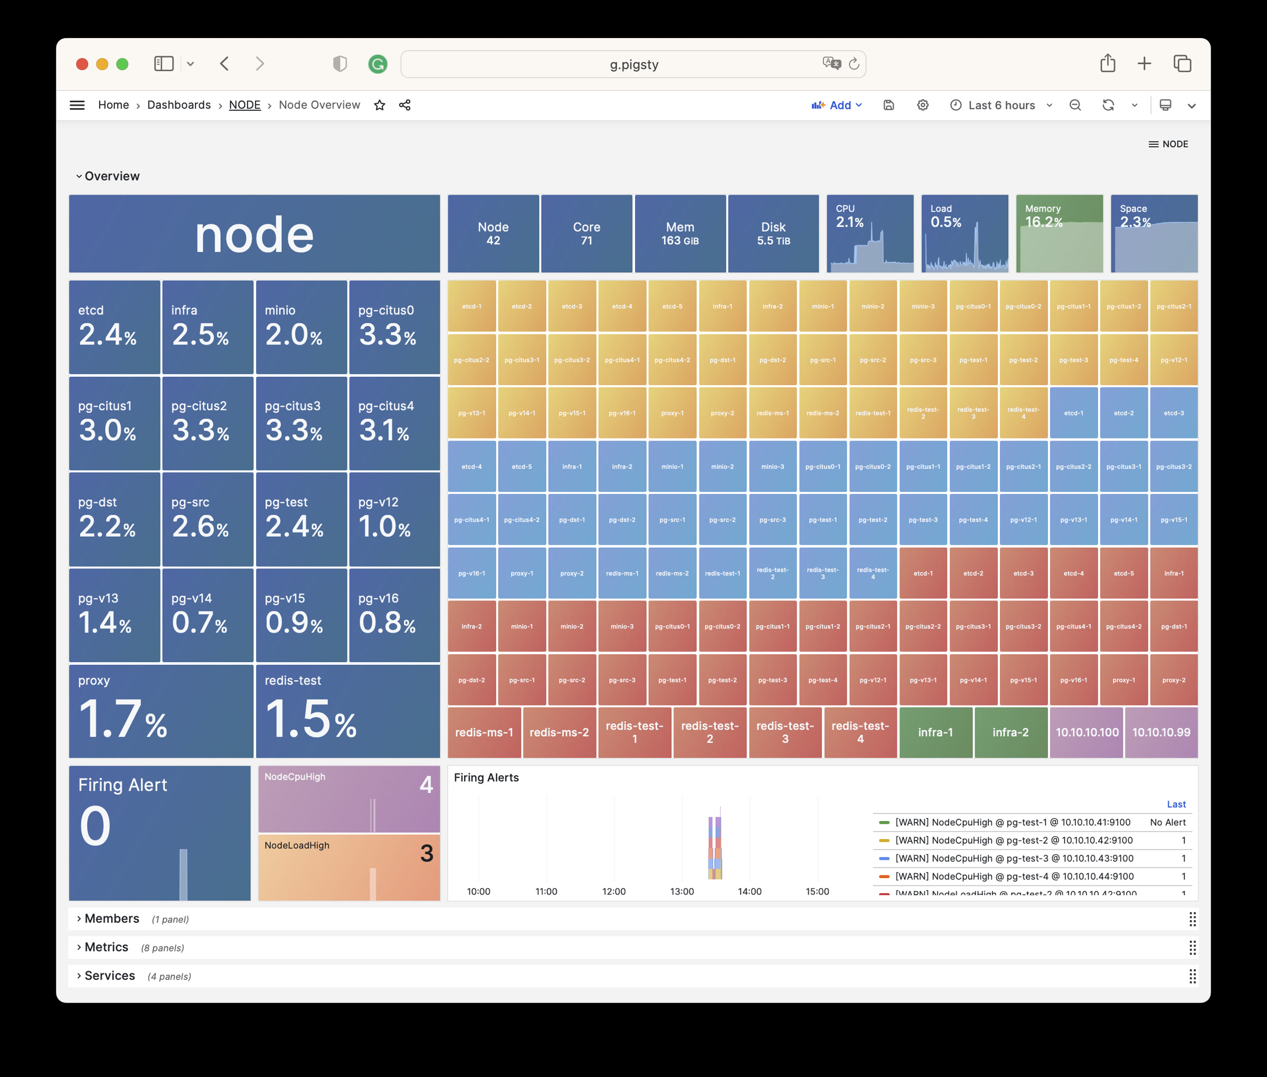
Task: Save the dashboard using the save icon
Action: [888, 105]
